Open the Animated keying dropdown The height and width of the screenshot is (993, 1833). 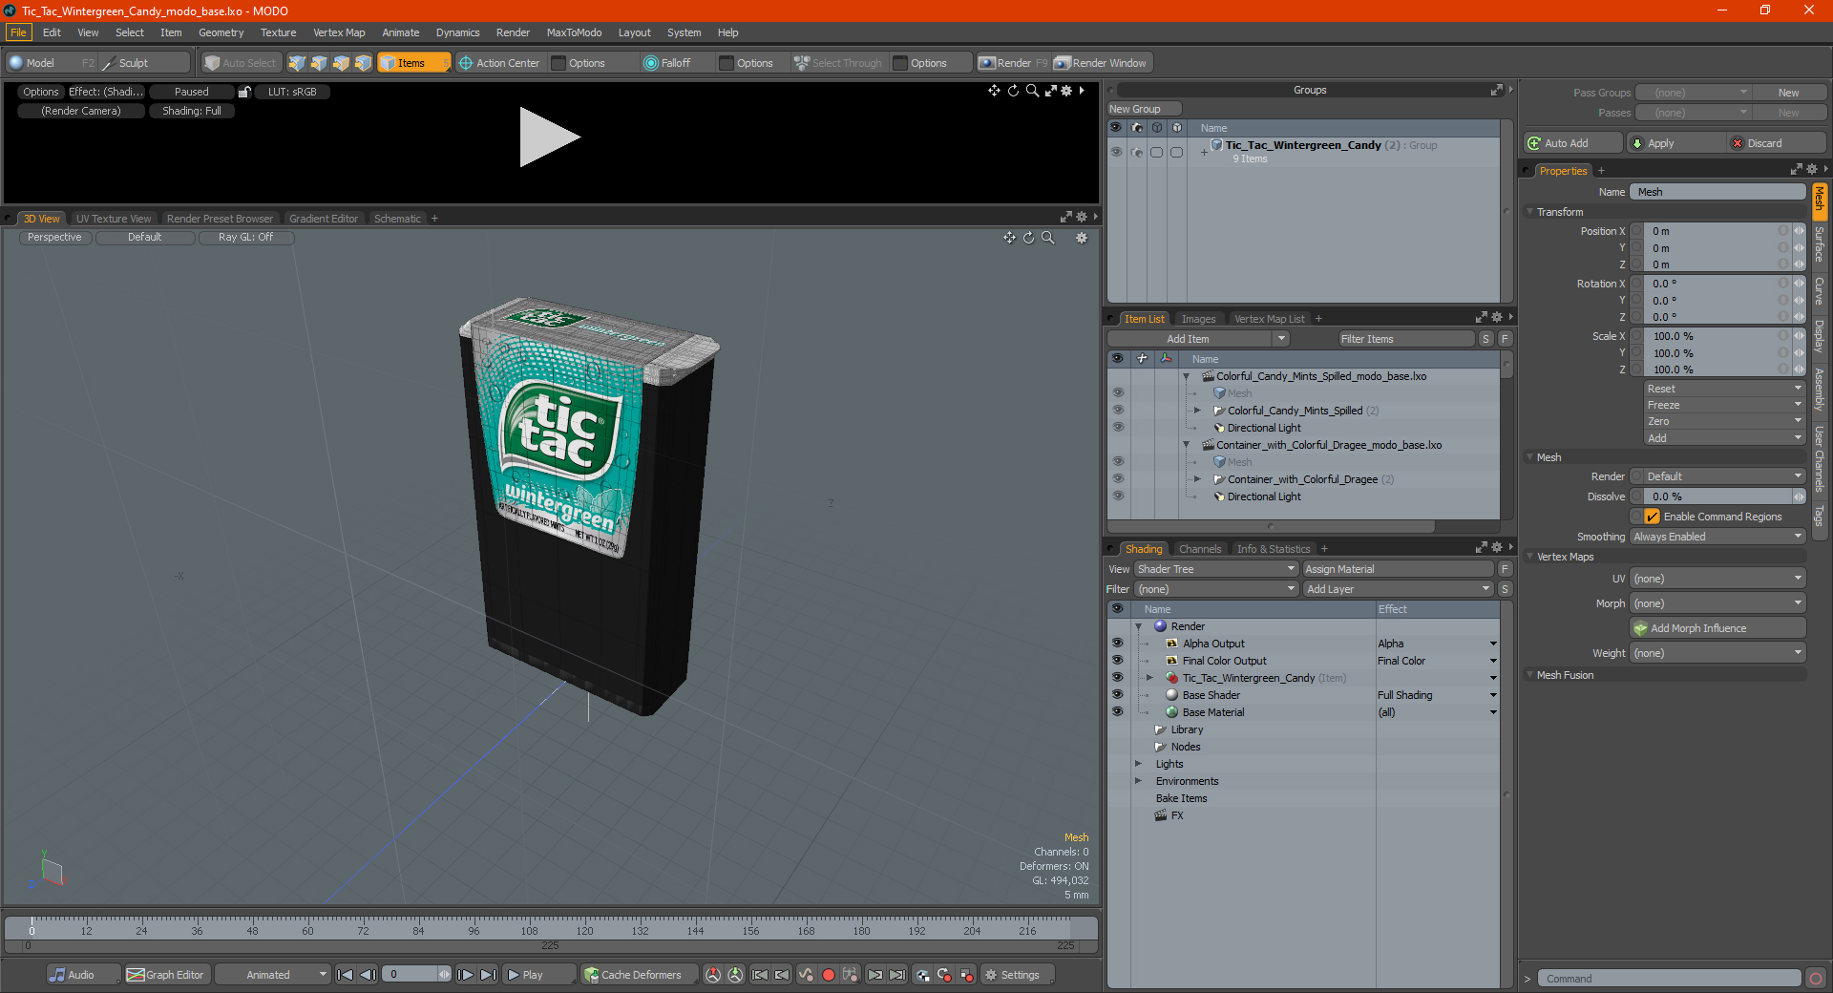click(273, 975)
